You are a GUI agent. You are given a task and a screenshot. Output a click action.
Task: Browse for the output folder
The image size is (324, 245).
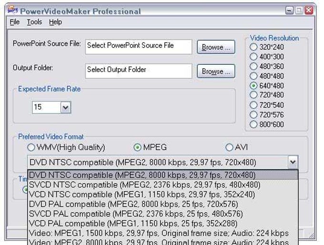[216, 71]
